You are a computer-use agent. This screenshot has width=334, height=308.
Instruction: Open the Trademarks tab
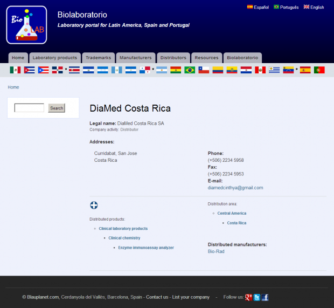coord(99,58)
